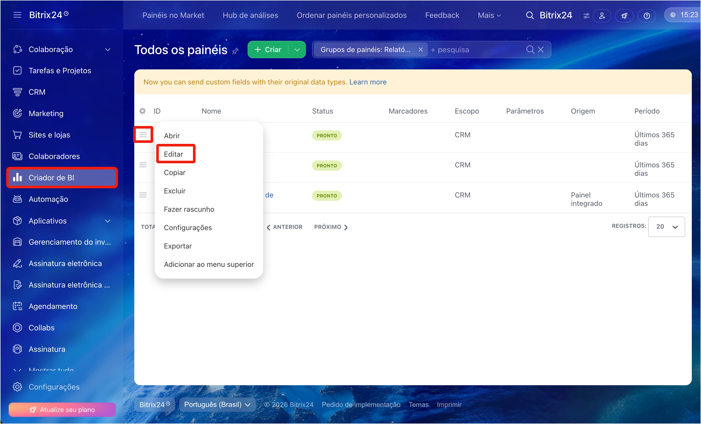The width and height of the screenshot is (701, 424).
Task: Open the second row's action menu icon
Action: pos(143,165)
